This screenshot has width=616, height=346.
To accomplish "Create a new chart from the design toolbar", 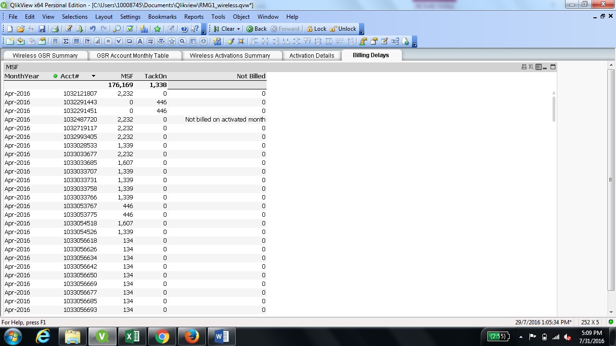I will point(98,41).
